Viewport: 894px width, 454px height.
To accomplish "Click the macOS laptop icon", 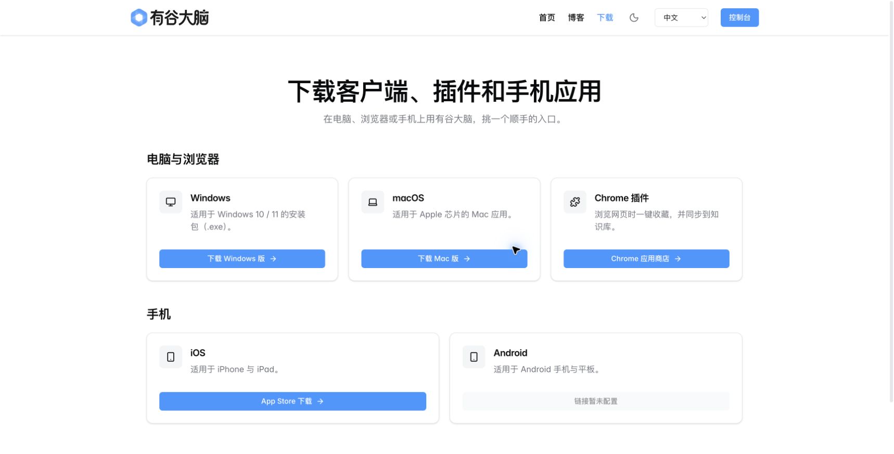I will click(373, 202).
